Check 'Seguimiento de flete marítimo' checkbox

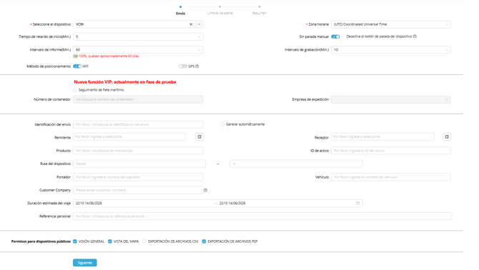tap(75, 90)
